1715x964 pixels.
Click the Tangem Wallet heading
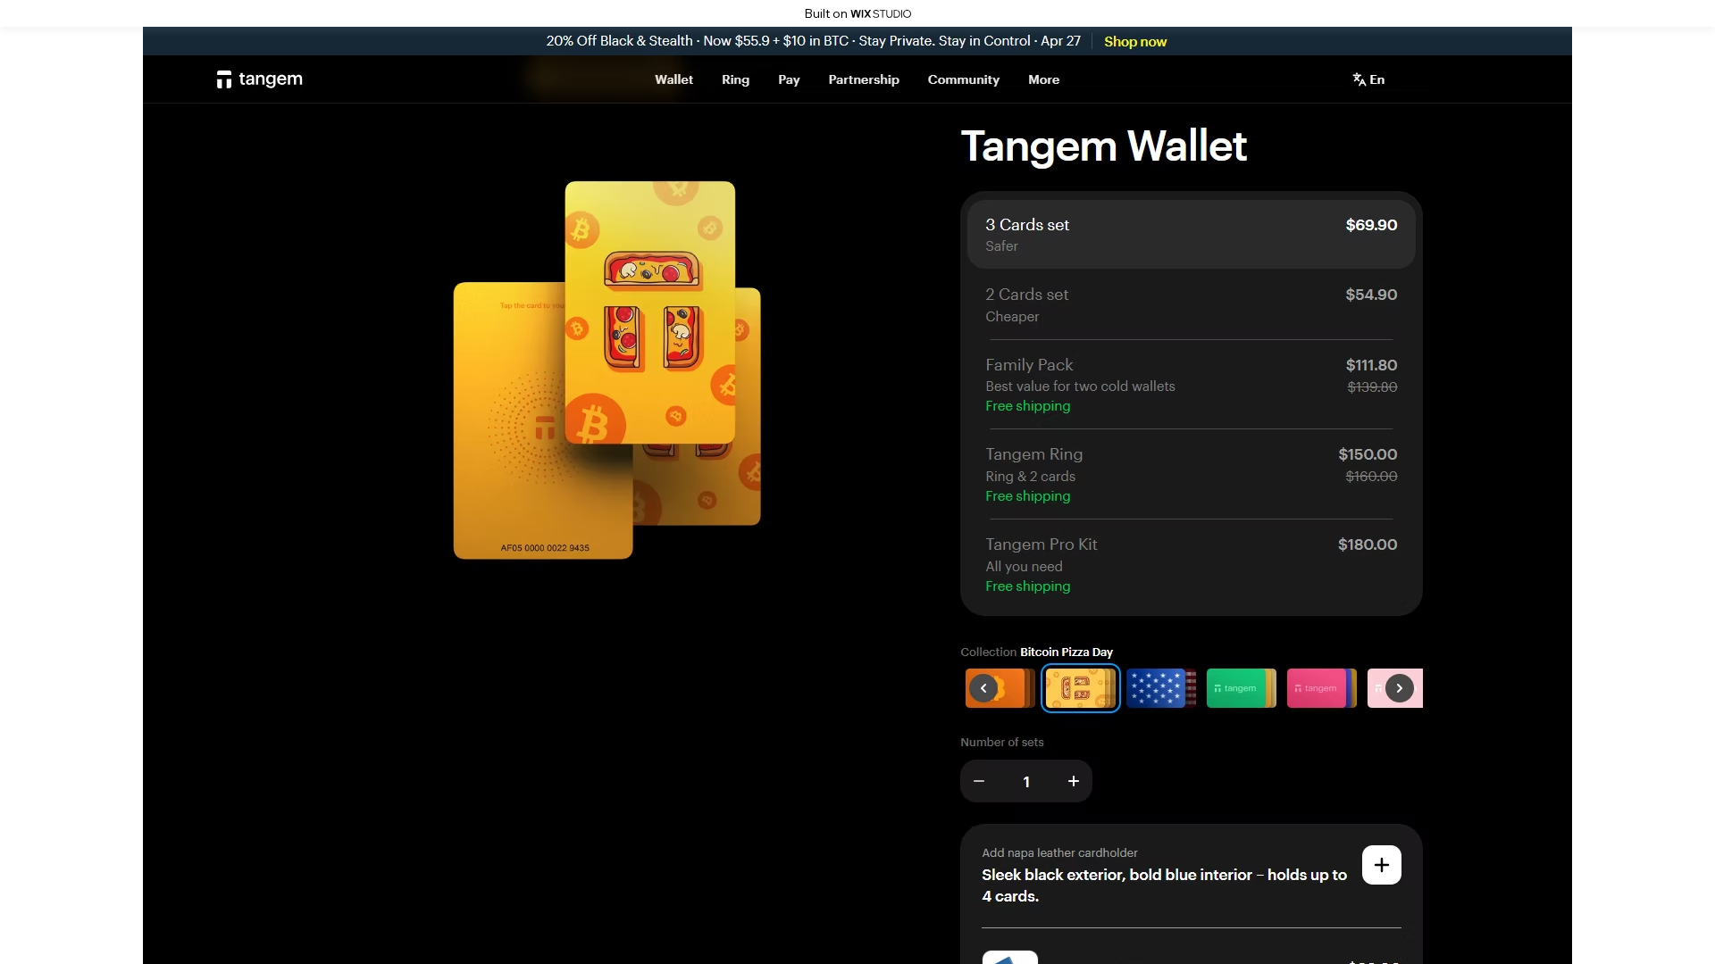click(x=1103, y=146)
